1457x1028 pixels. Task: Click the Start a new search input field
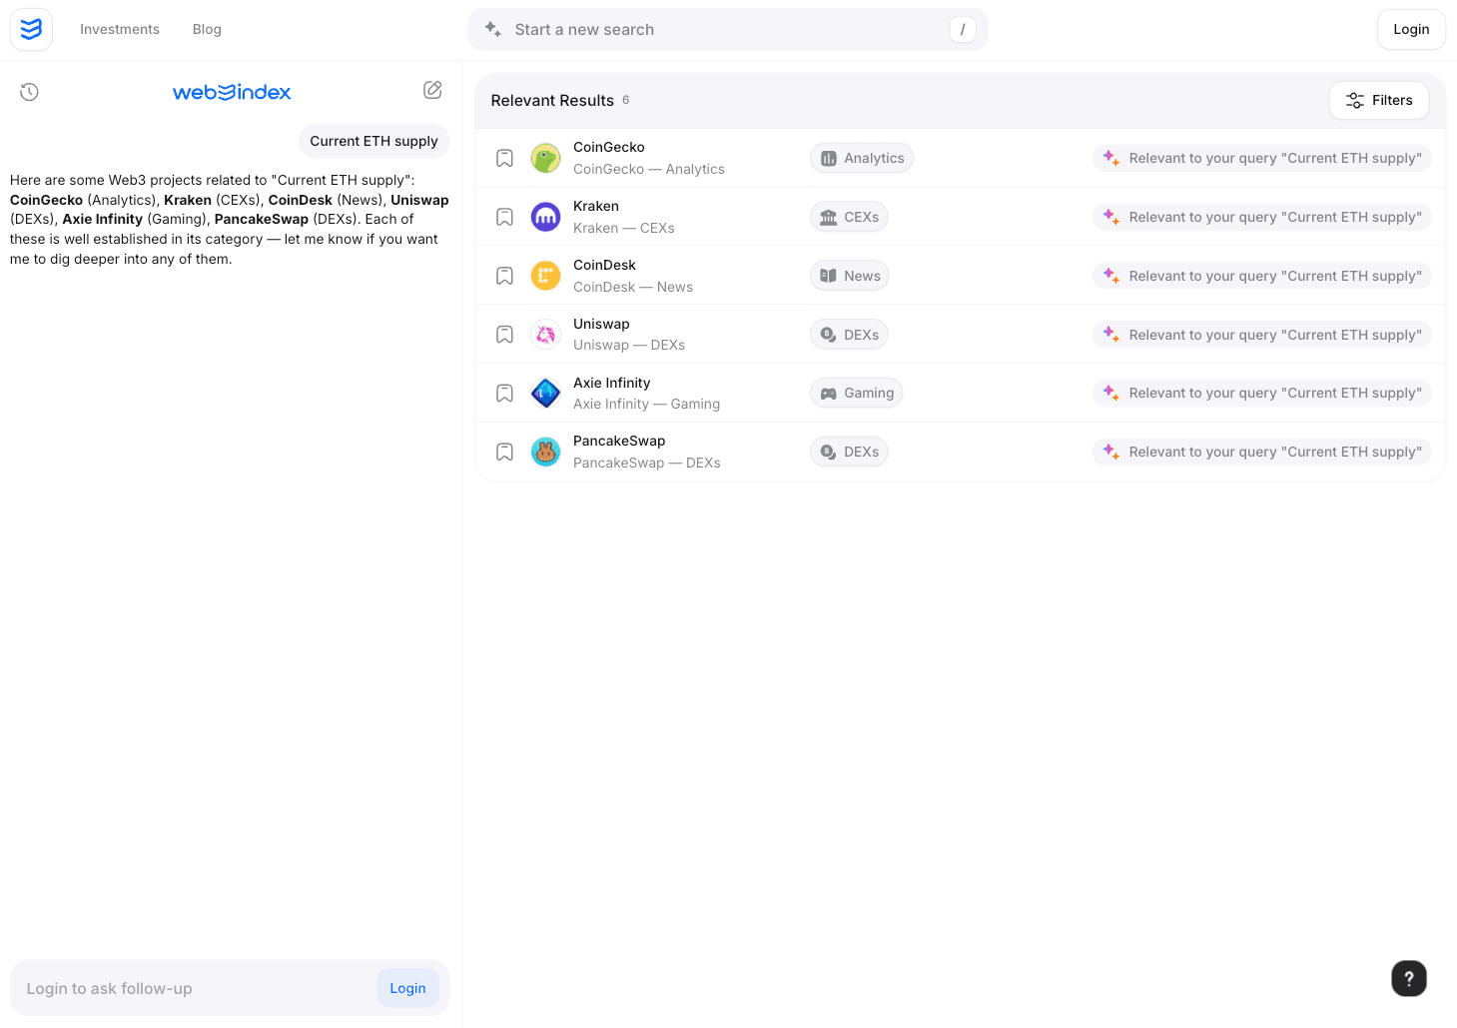click(x=727, y=29)
